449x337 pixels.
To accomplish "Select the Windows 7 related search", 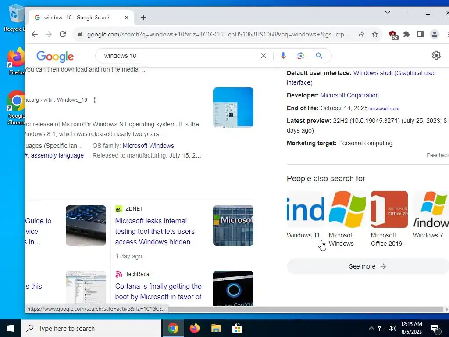I will point(431,215).
